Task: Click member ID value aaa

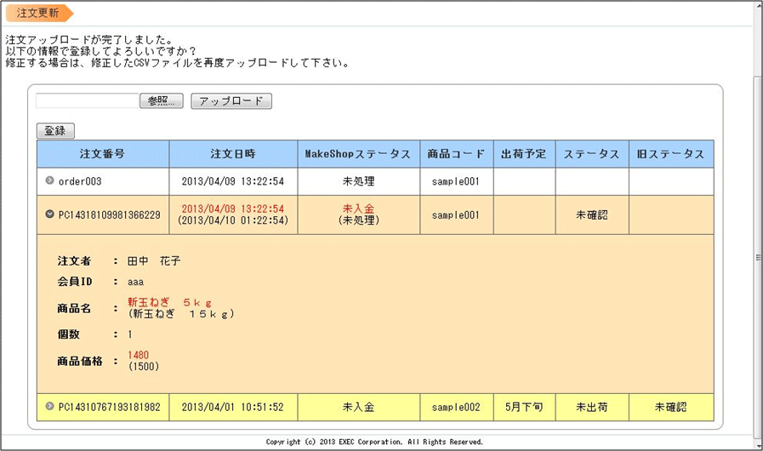Action: click(x=136, y=282)
